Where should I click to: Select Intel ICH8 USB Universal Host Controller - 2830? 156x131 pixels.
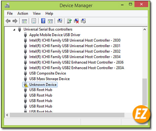[75, 40]
